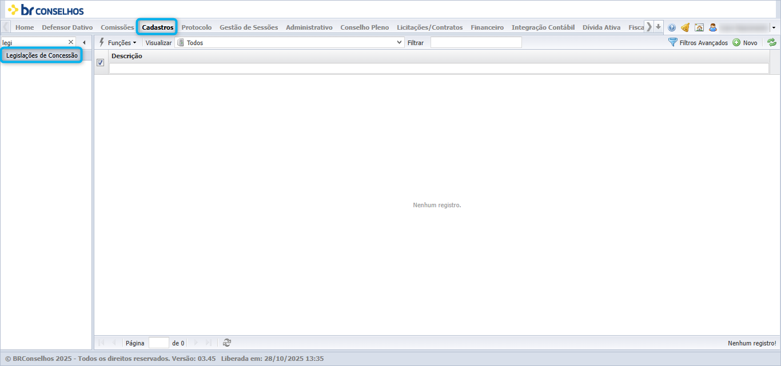Switch to the Protocolo tab
The image size is (781, 366).
(x=197, y=27)
